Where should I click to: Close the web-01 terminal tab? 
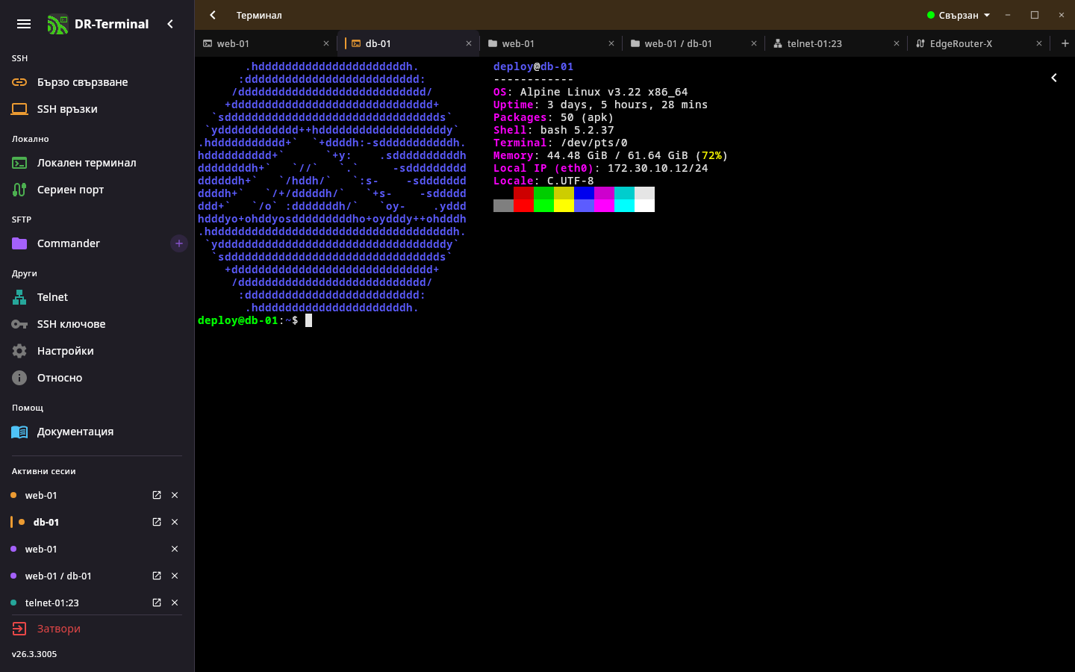(326, 43)
